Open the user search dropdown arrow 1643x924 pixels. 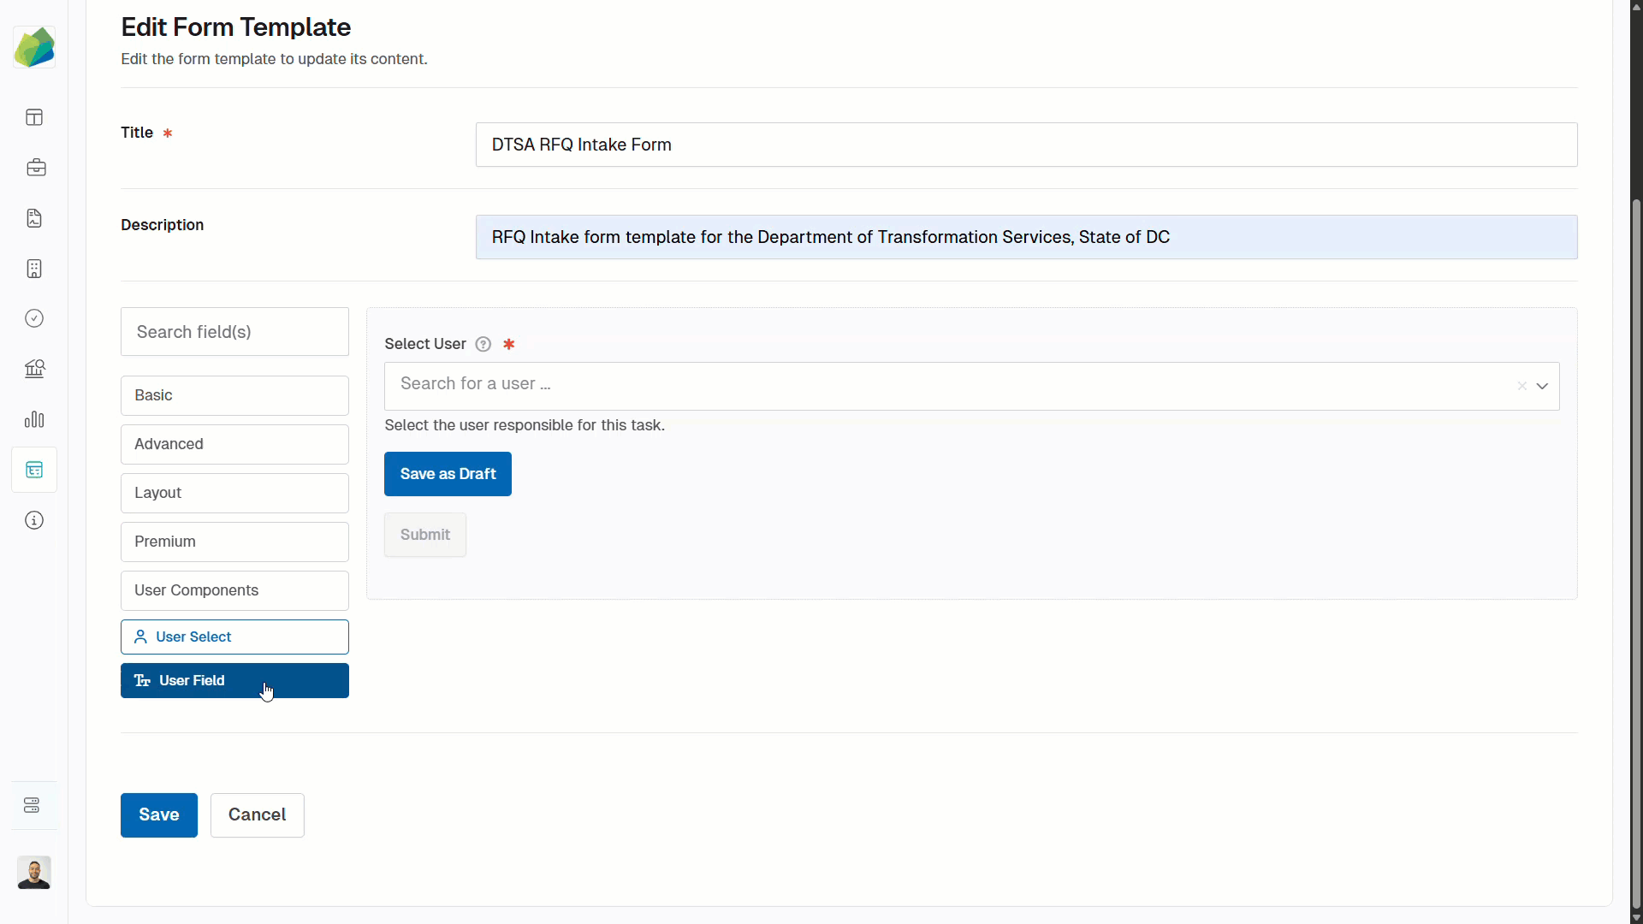pyautogui.click(x=1543, y=386)
